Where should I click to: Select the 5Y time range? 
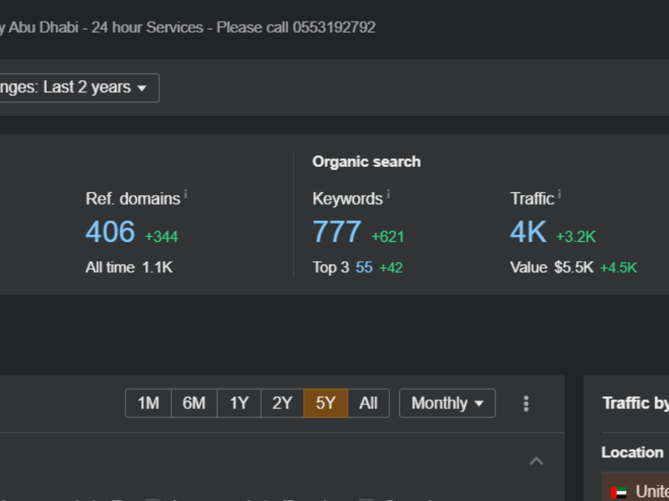coord(326,403)
